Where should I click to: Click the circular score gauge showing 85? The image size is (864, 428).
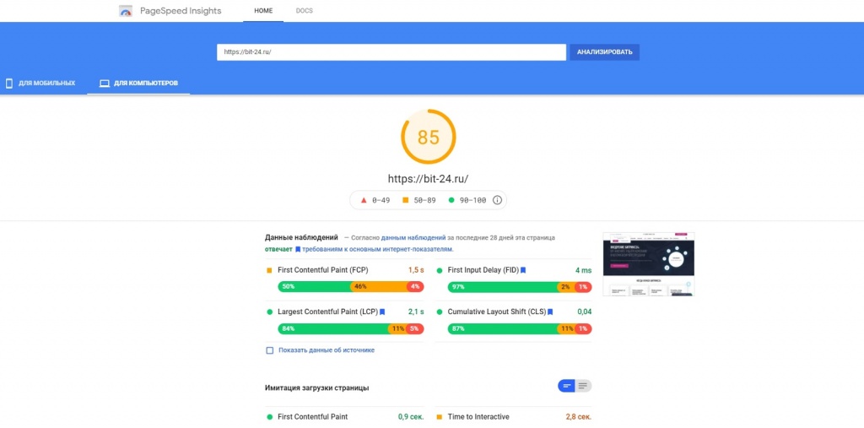428,137
